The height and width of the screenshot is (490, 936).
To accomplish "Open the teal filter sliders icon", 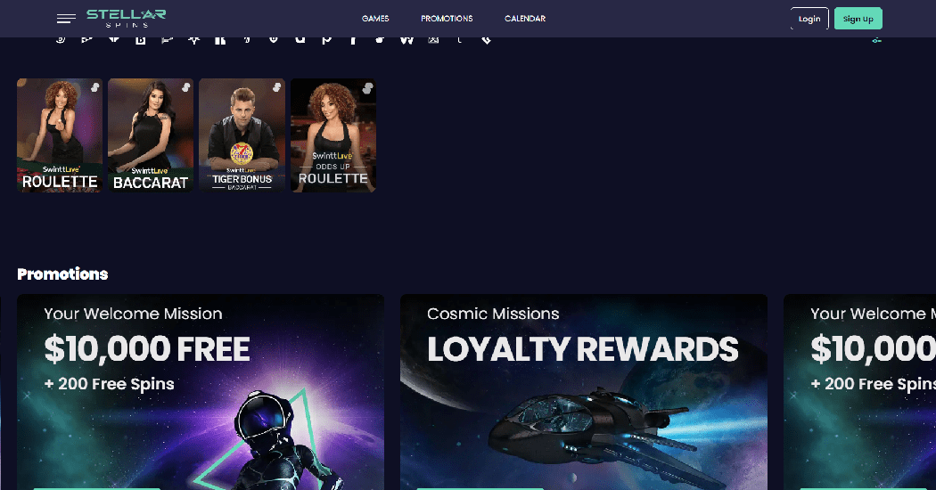I will click(876, 40).
